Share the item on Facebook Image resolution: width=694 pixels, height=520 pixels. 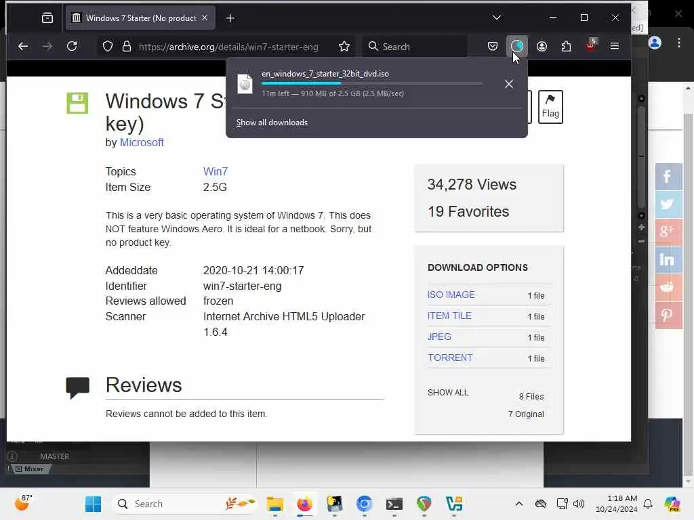(668, 177)
